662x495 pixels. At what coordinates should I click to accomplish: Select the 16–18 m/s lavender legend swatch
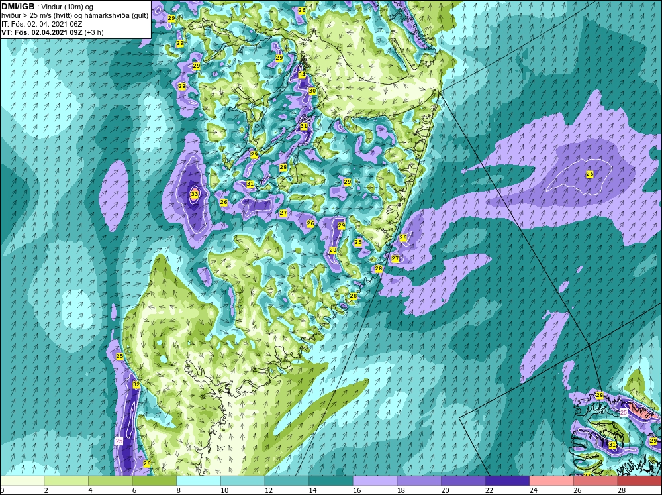coord(375,481)
